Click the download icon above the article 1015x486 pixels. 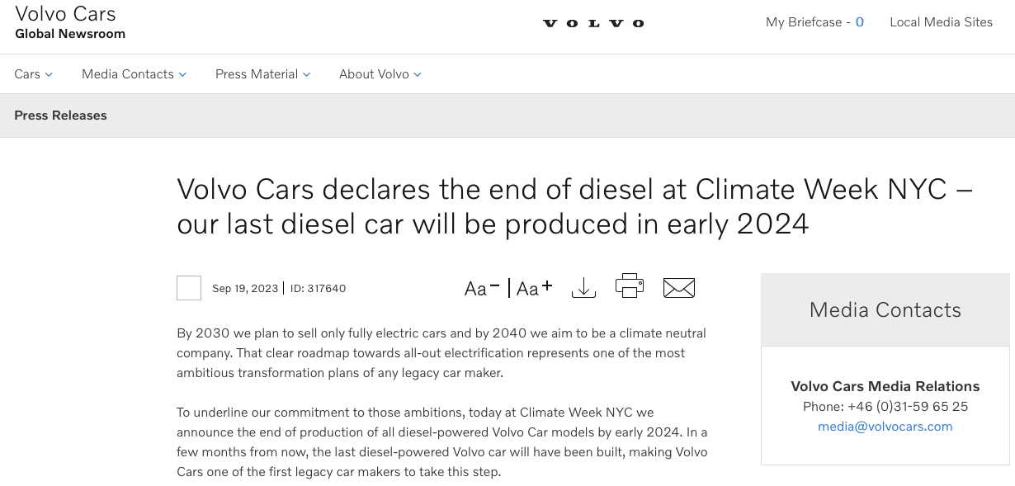click(x=583, y=288)
